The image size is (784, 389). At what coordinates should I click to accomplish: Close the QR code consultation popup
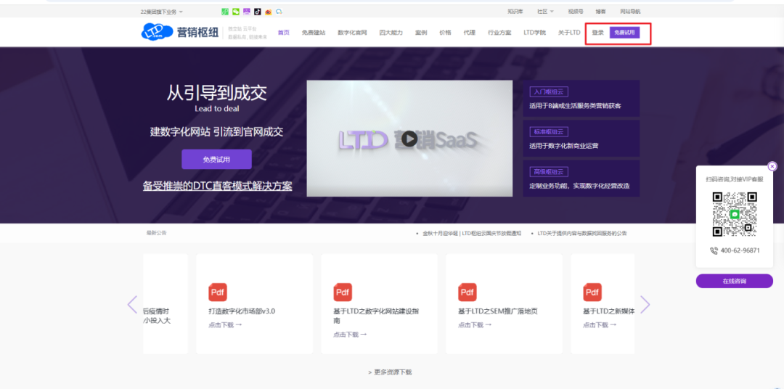coord(772,166)
